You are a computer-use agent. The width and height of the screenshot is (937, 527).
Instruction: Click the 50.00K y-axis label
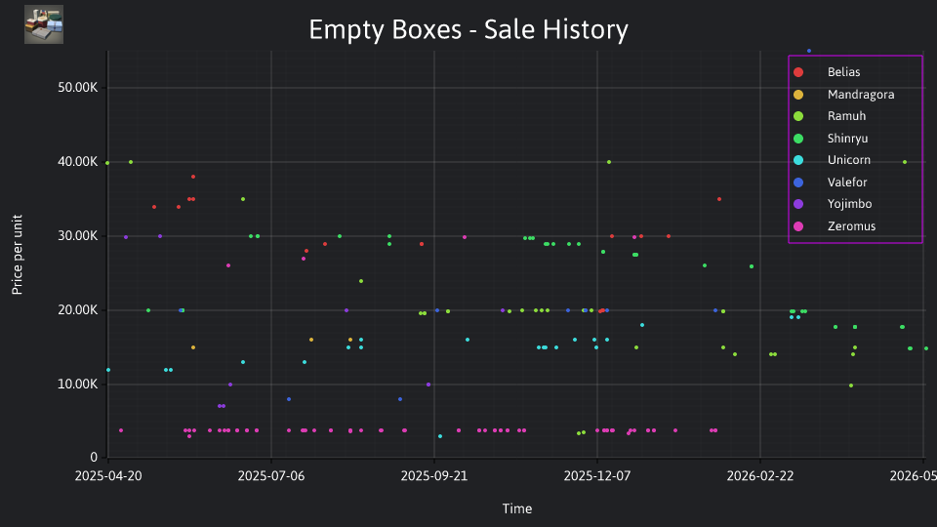click(78, 88)
